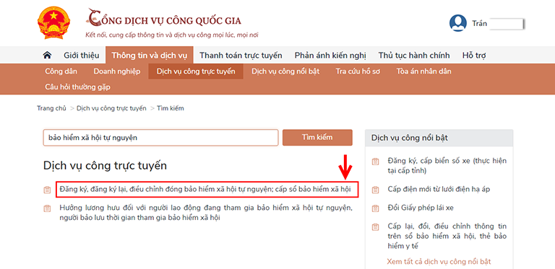Viewport: 555px width, 269px height.
Task: Click clipboard icon beside Hưởng lương hưu result
Action: [x=47, y=208]
